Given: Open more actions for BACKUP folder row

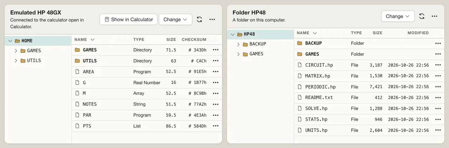Looking at the screenshot, I should click(x=438, y=43).
